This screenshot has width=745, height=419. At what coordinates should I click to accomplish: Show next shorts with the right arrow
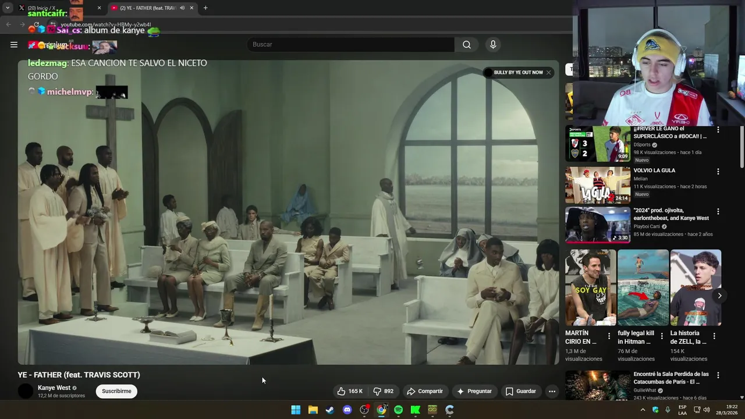(x=719, y=296)
